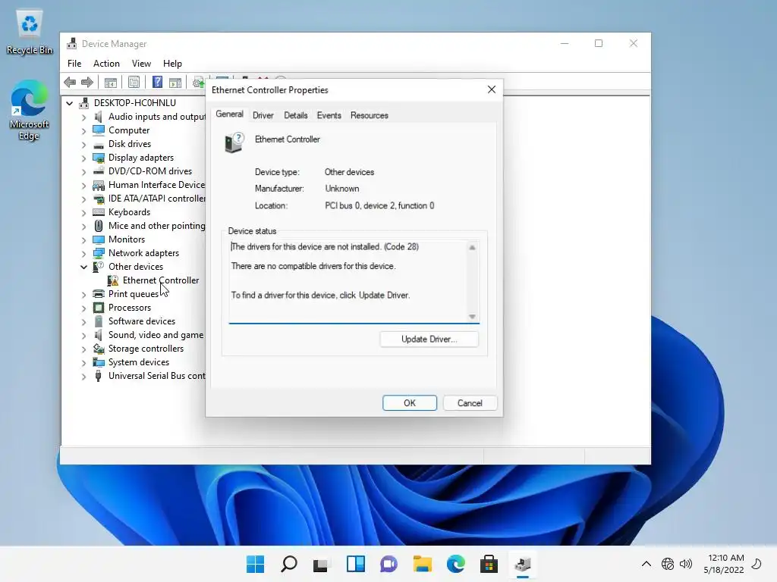Click the Properties toolbar icon in Device Manager
This screenshot has height=582, width=777.
pos(134,82)
